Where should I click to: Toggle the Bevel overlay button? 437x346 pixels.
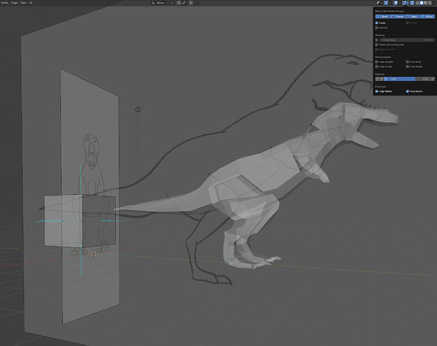(x=382, y=17)
